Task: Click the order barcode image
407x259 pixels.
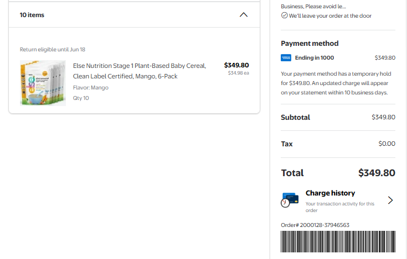Action: (x=338, y=242)
